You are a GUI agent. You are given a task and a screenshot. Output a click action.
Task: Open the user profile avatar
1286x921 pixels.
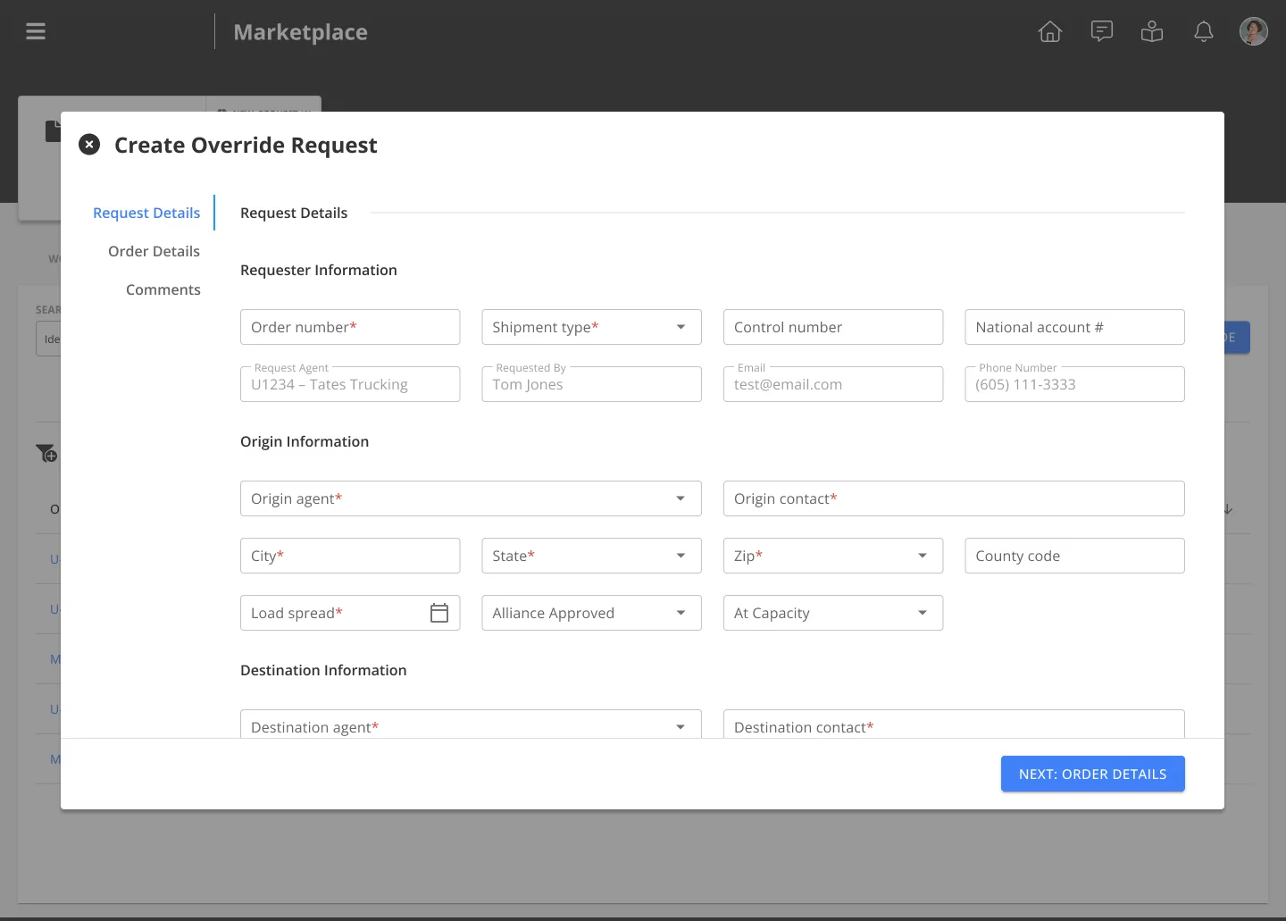pyautogui.click(x=1254, y=31)
